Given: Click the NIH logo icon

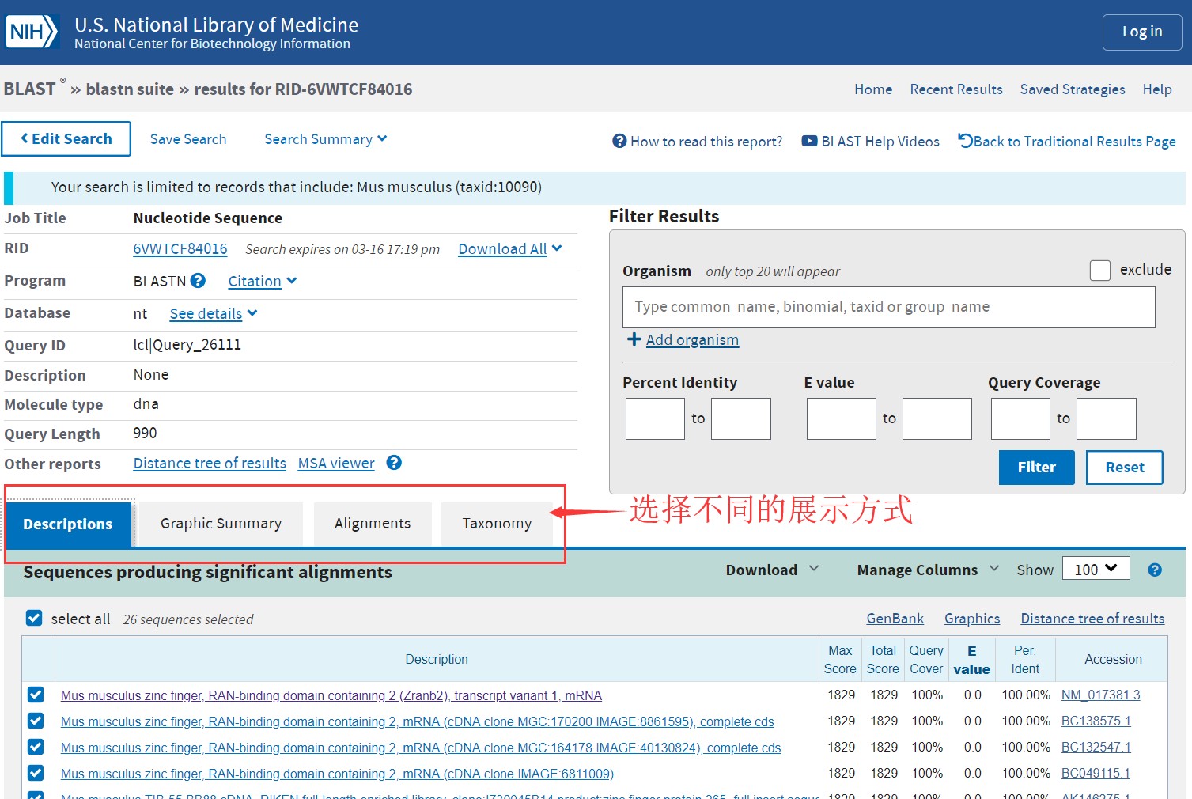Looking at the screenshot, I should point(30,30).
